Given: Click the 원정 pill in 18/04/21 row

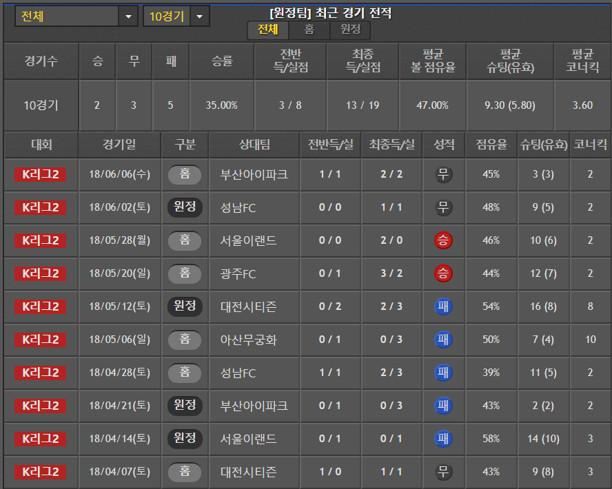Looking at the screenshot, I should coord(185,405).
